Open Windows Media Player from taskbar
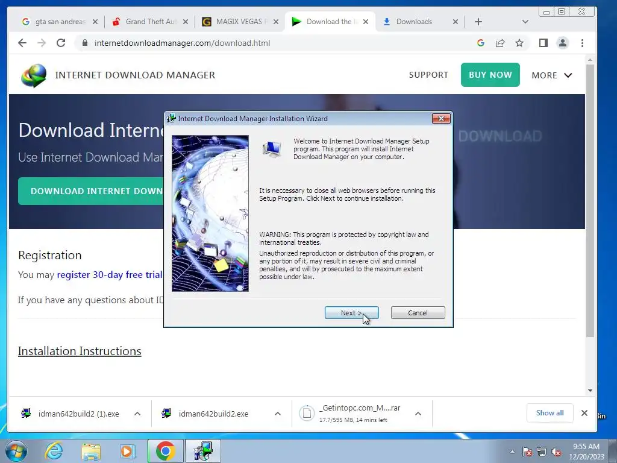 [x=127, y=451]
